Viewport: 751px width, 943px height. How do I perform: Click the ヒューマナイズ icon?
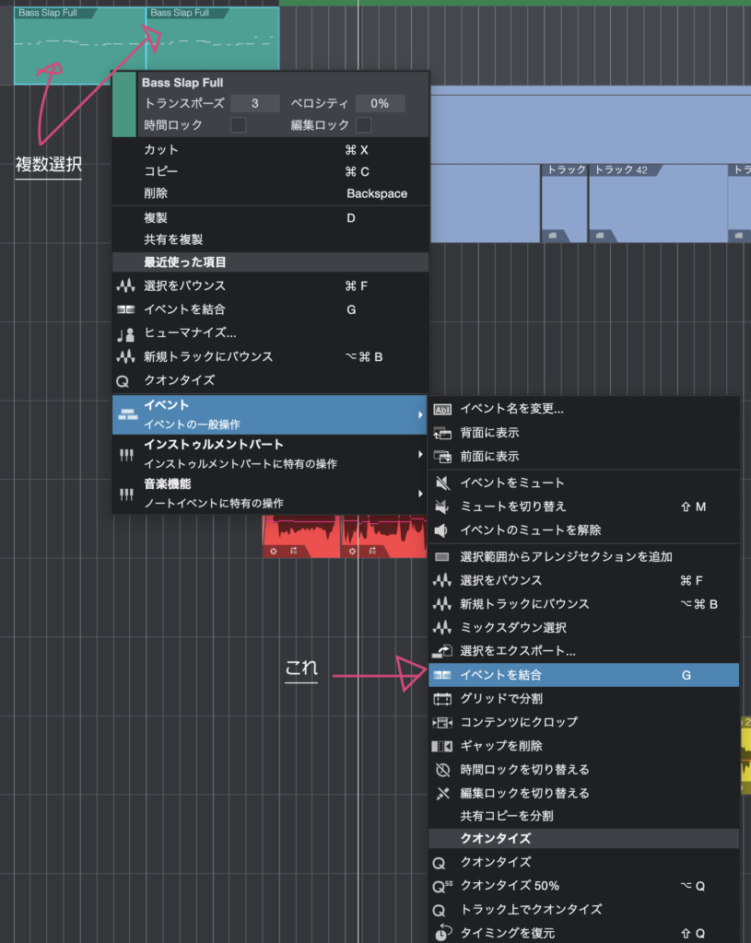click(126, 332)
